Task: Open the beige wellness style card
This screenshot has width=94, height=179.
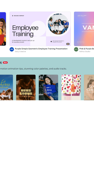Action: point(89,87)
